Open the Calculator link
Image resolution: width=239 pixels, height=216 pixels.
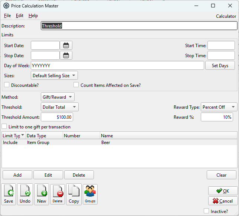tap(226, 16)
